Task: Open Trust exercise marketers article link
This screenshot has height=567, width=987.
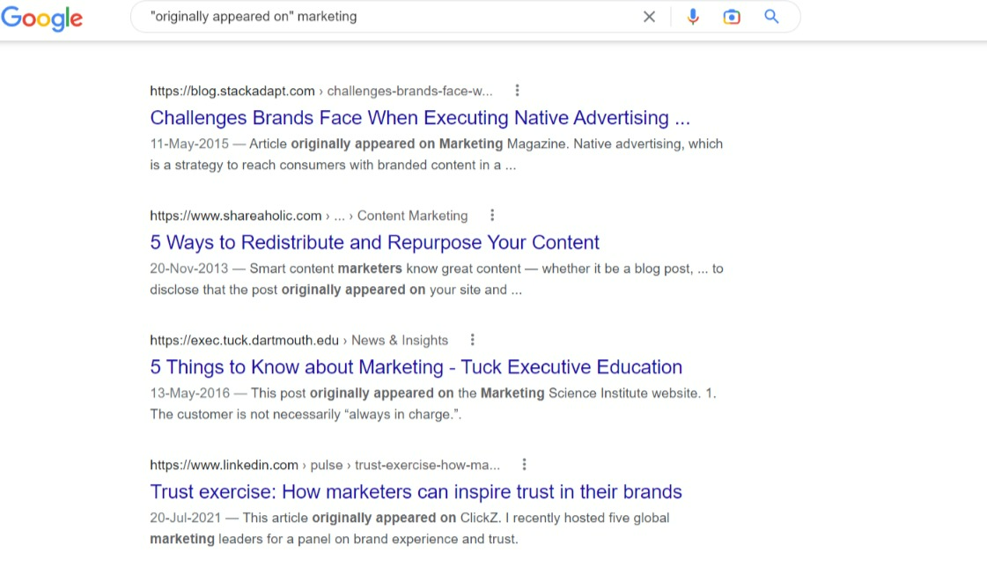Action: pos(416,492)
